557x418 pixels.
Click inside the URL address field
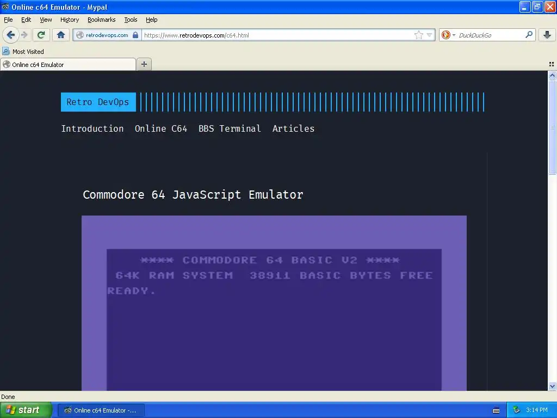[277, 35]
